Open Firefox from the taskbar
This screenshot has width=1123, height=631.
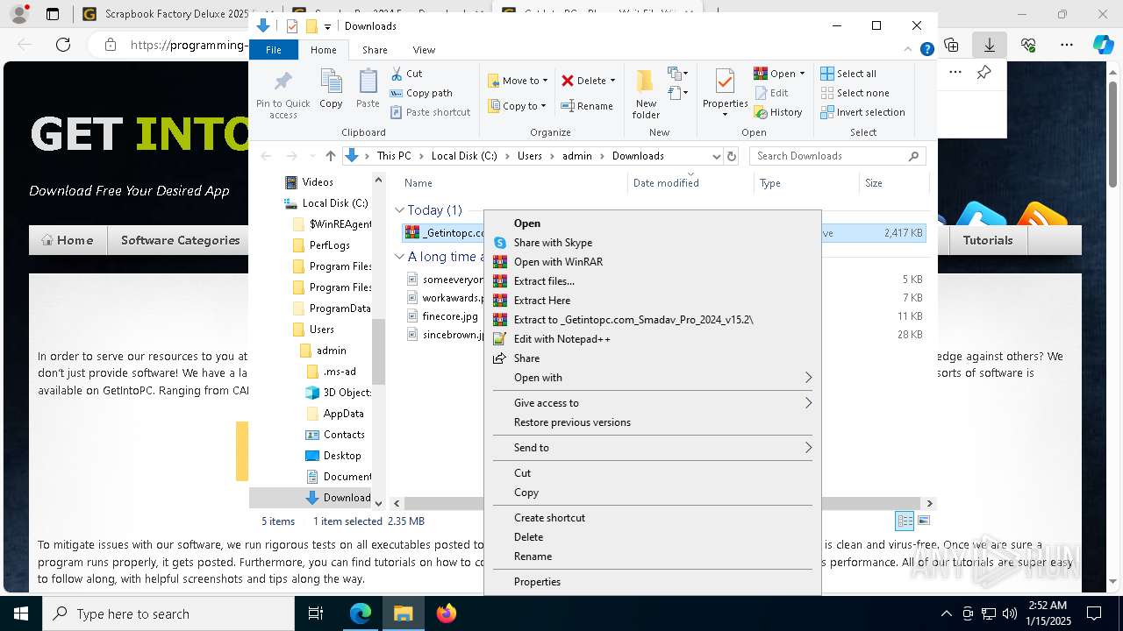(x=447, y=613)
